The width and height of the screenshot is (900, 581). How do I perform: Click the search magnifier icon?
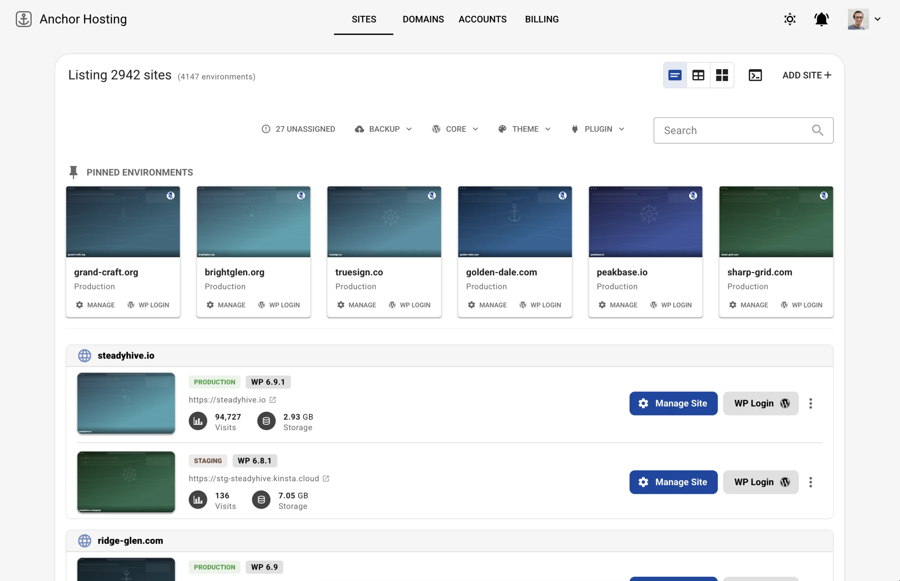[817, 130]
